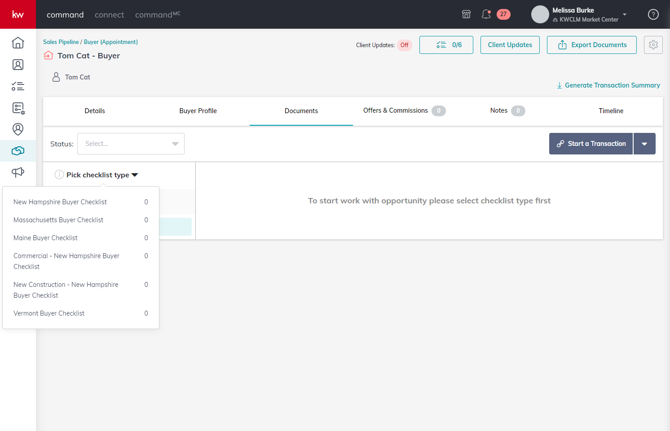Open Campaigns megaphone icon in sidebar
The height and width of the screenshot is (431, 670).
18,172
